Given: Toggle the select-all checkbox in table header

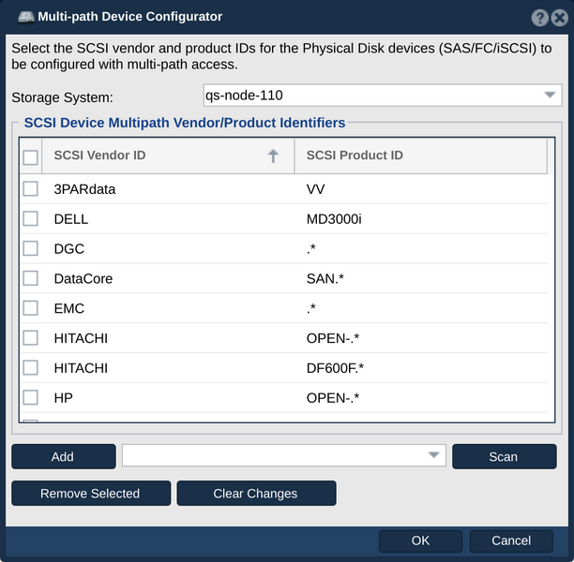Looking at the screenshot, I should click(x=30, y=157).
